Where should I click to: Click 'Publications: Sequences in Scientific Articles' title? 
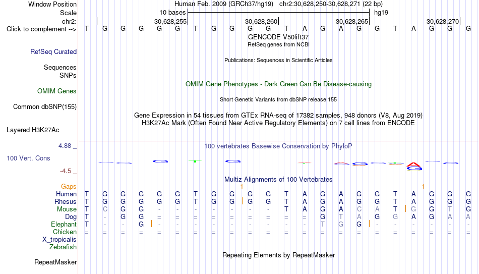tap(278, 60)
